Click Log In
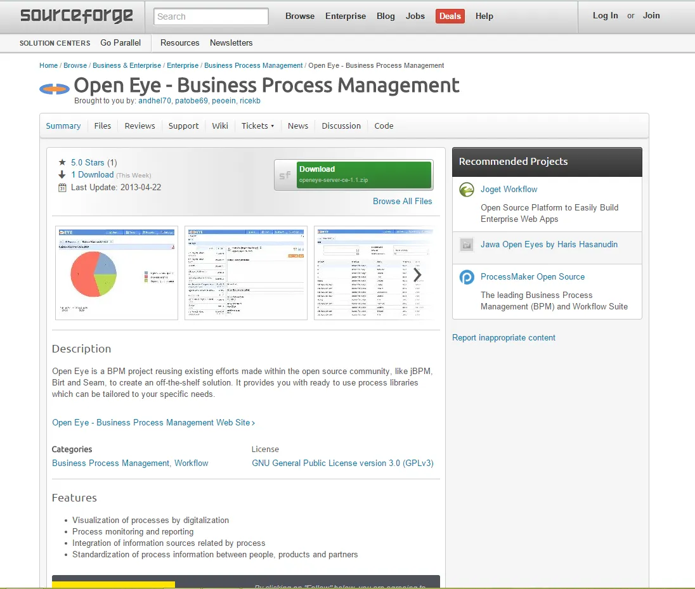Screen dimensions: 695x589 [x=606, y=15]
